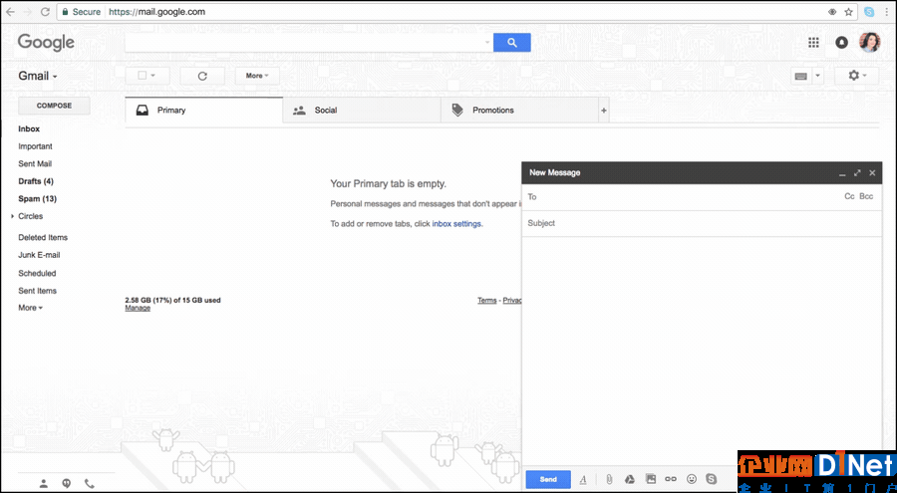Viewport: 897px width, 493px height.
Task: Open Drafts (4)
Action: (36, 181)
